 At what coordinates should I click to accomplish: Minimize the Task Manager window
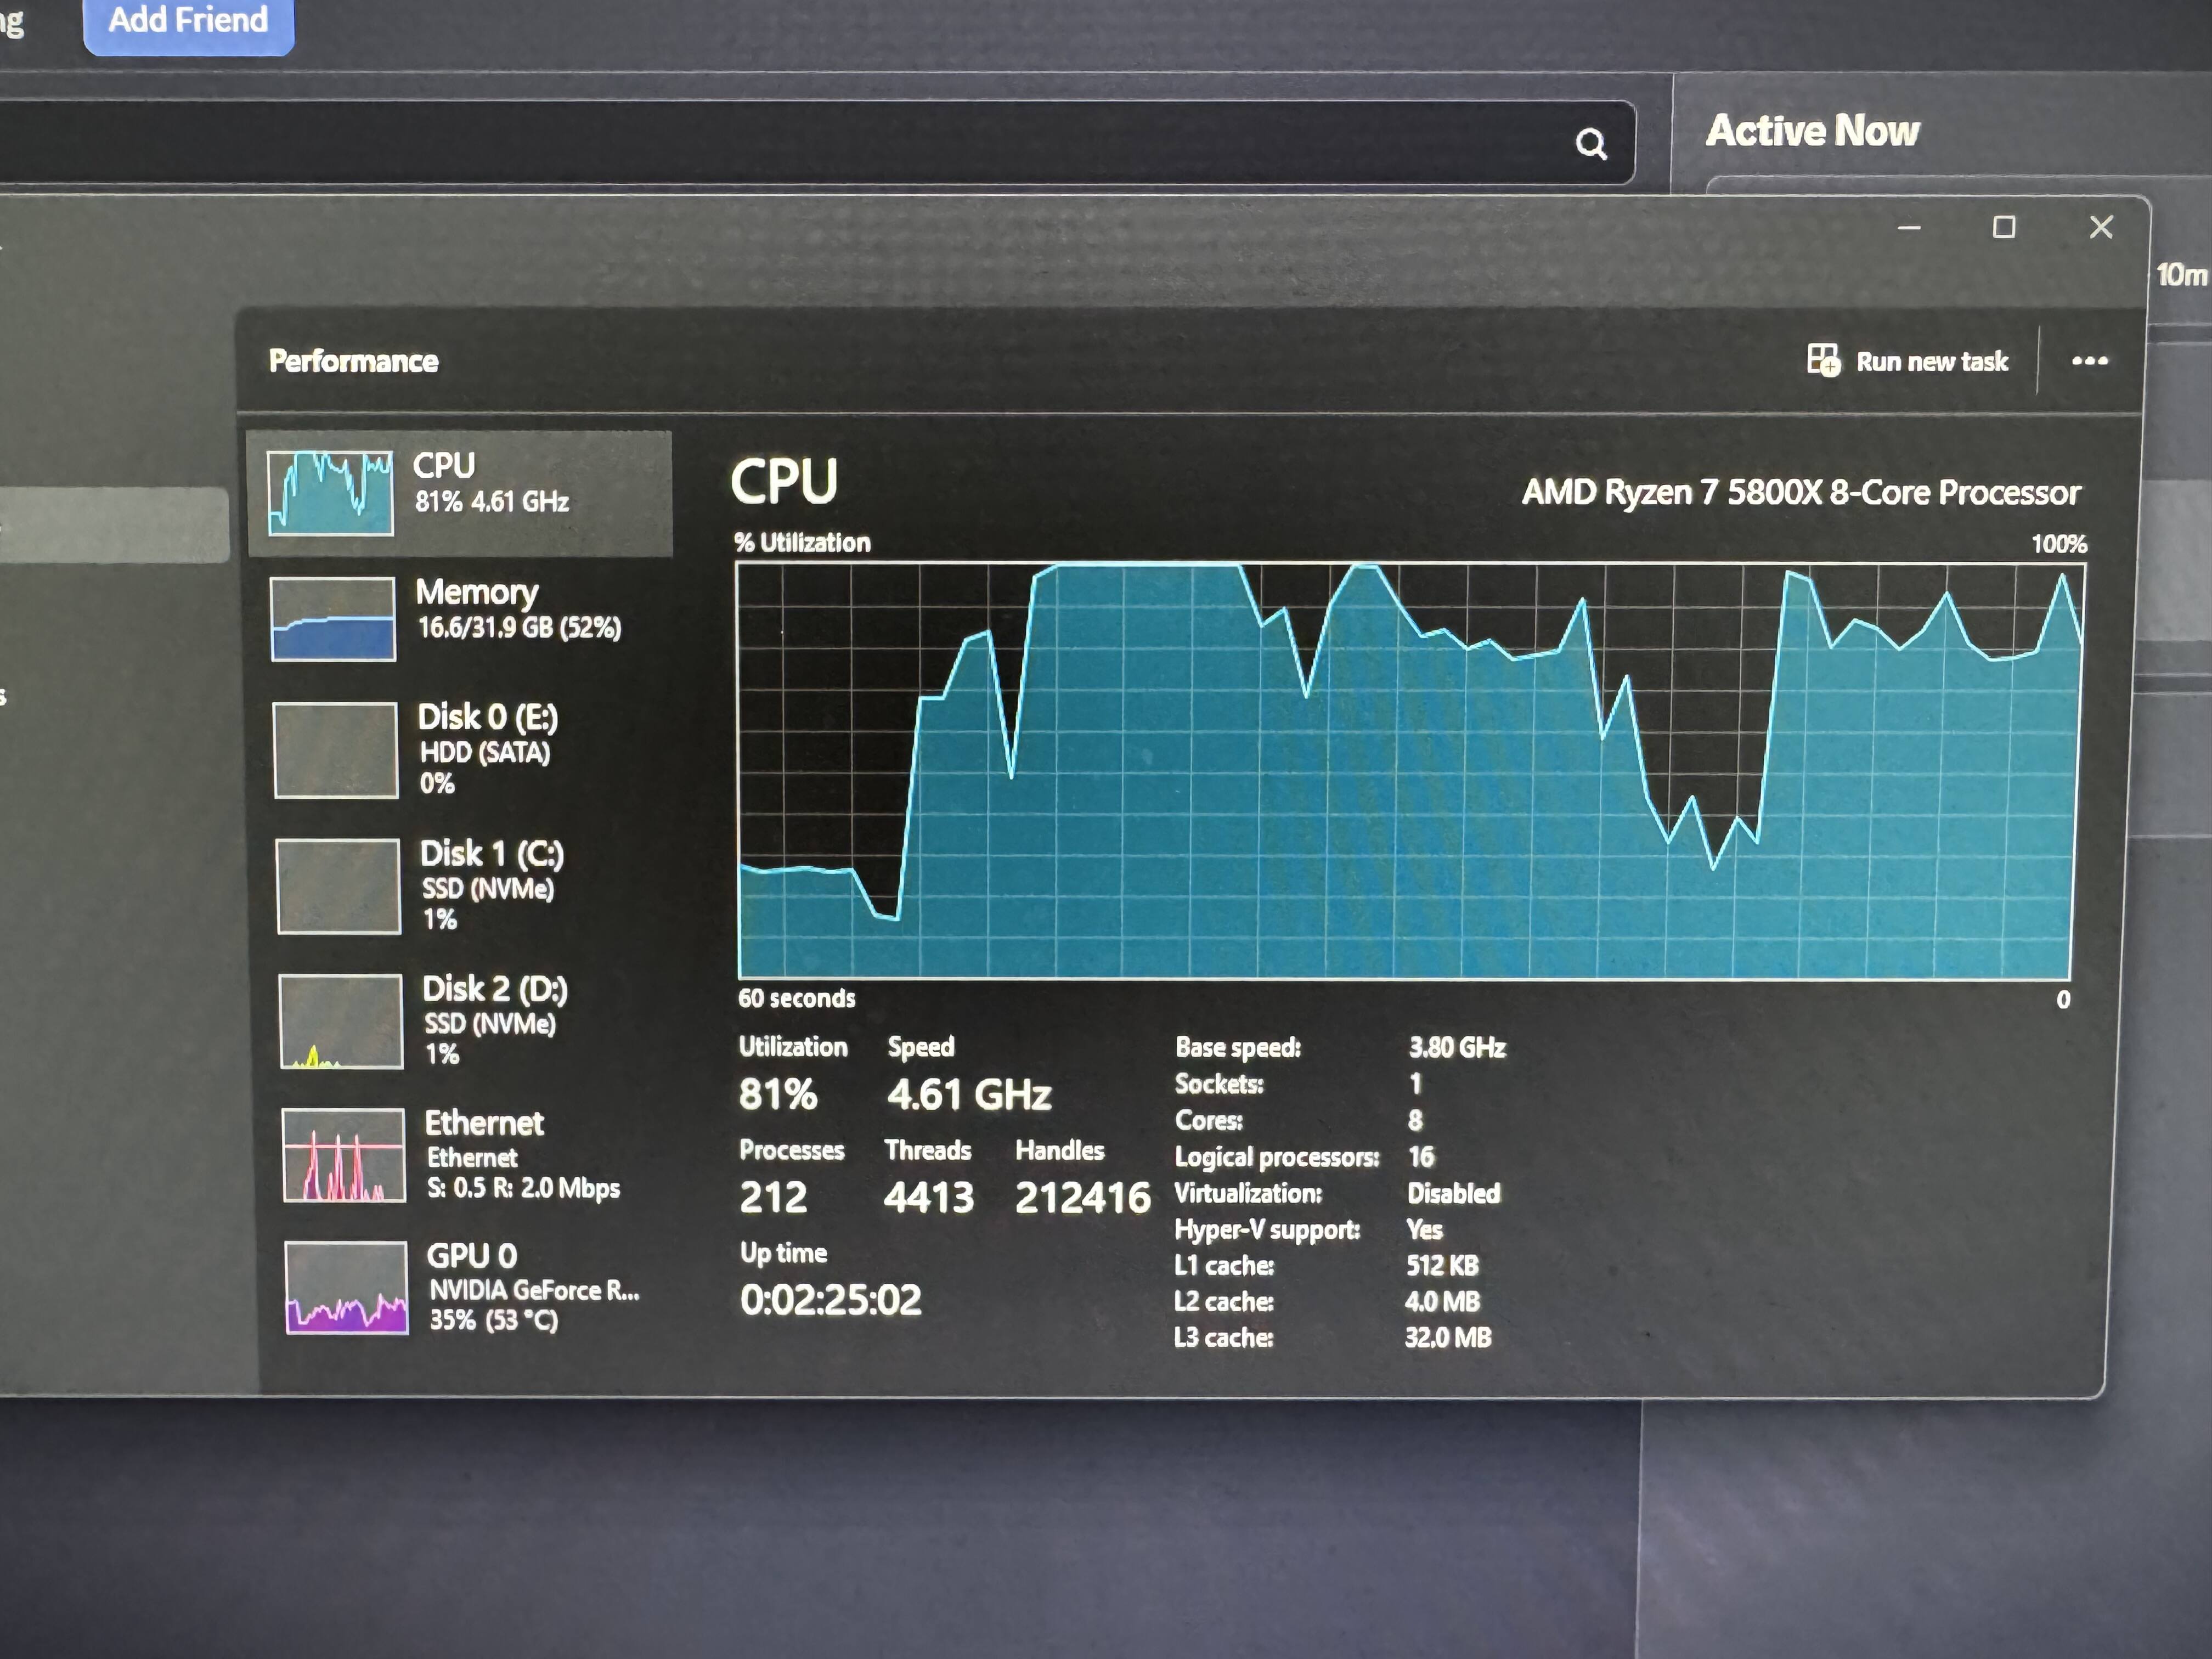click(1909, 228)
